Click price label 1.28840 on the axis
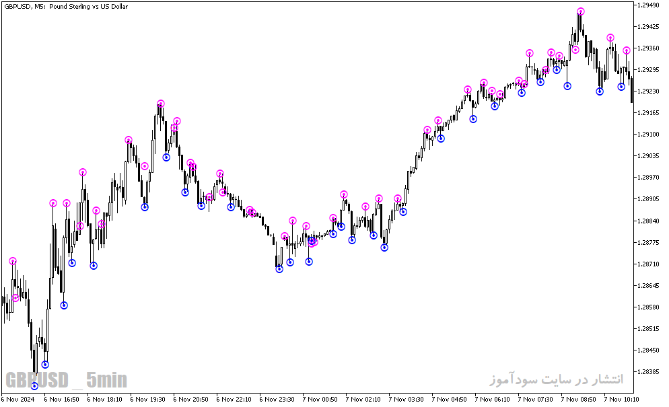Screen dimensions: 669x407 click(x=648, y=221)
